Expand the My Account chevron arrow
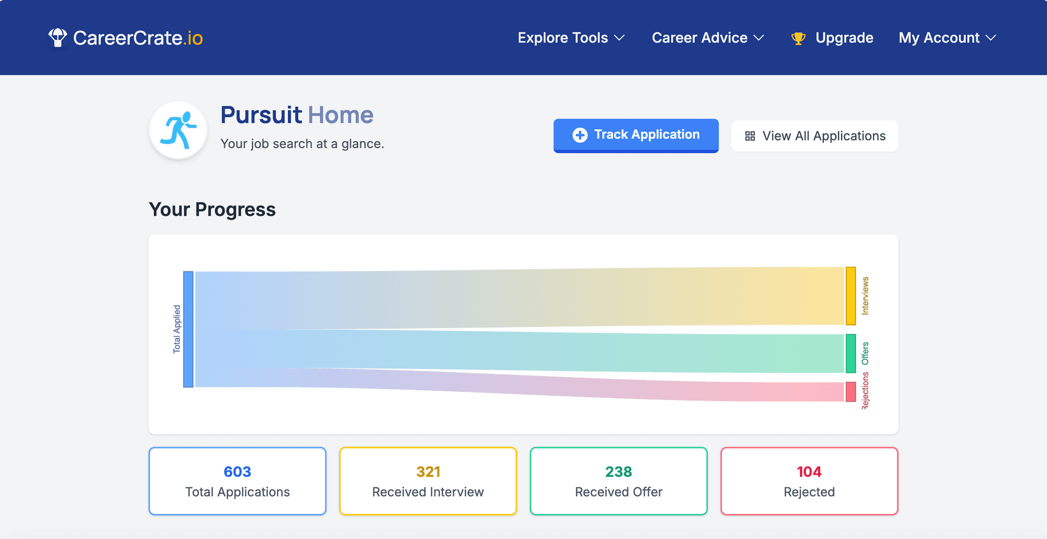1047x539 pixels. click(x=991, y=38)
